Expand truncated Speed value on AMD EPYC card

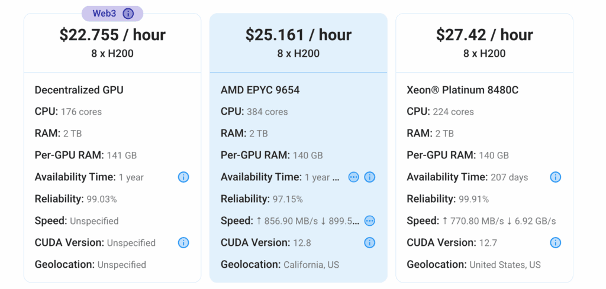(370, 220)
